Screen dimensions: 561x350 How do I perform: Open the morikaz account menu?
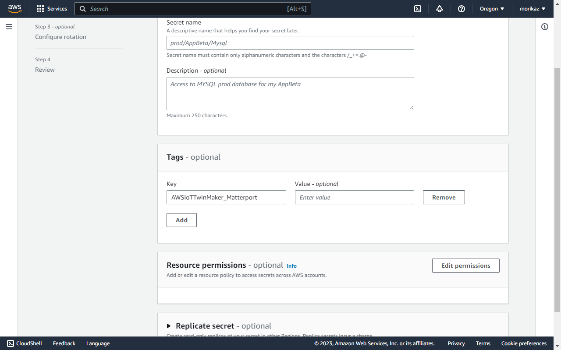pyautogui.click(x=532, y=9)
